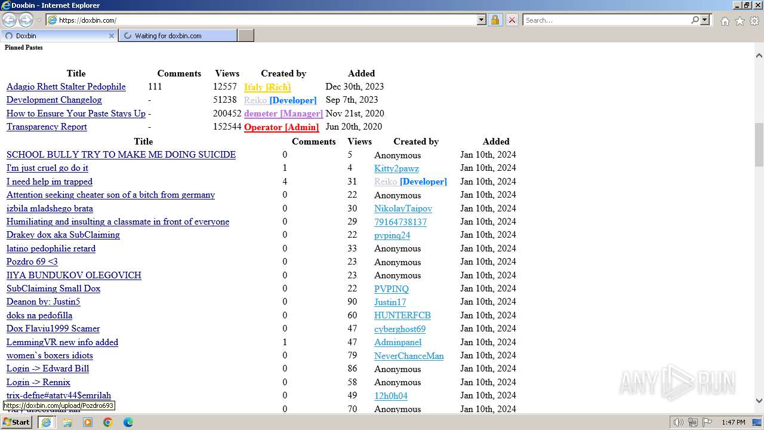
Task: Click the padlock security report icon
Action: pos(495,20)
